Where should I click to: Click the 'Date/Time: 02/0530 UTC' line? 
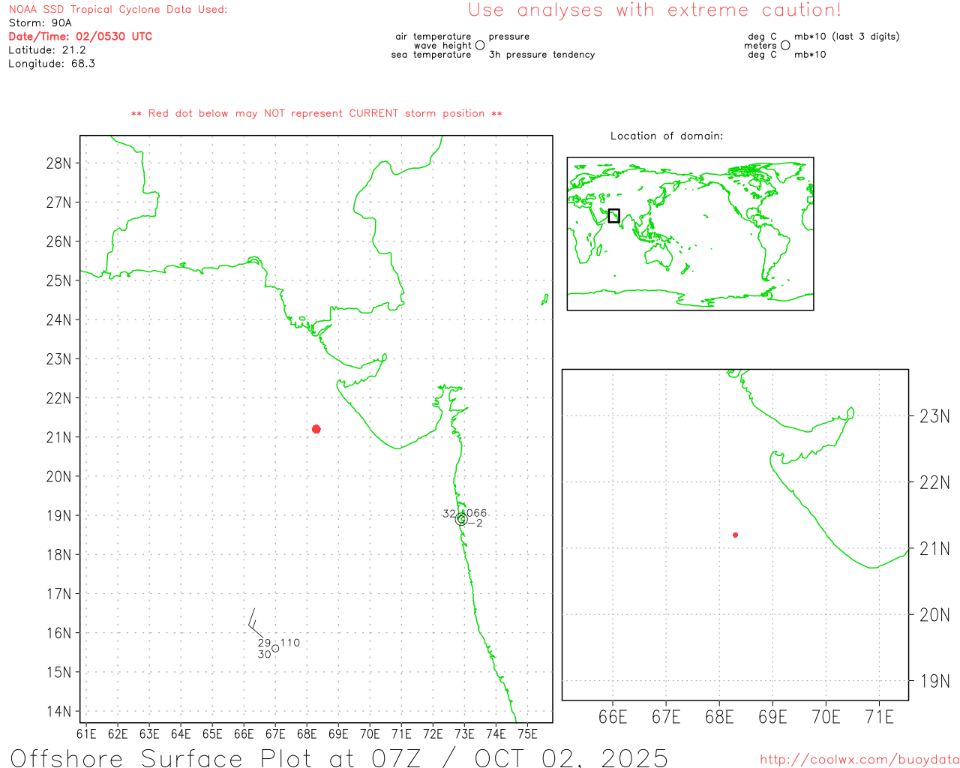click(x=80, y=37)
